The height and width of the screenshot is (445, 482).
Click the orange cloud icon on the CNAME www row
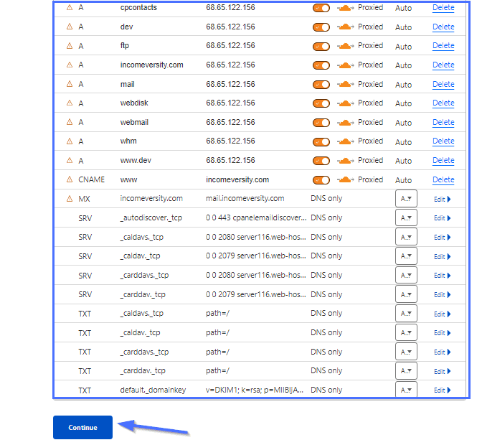(345, 180)
